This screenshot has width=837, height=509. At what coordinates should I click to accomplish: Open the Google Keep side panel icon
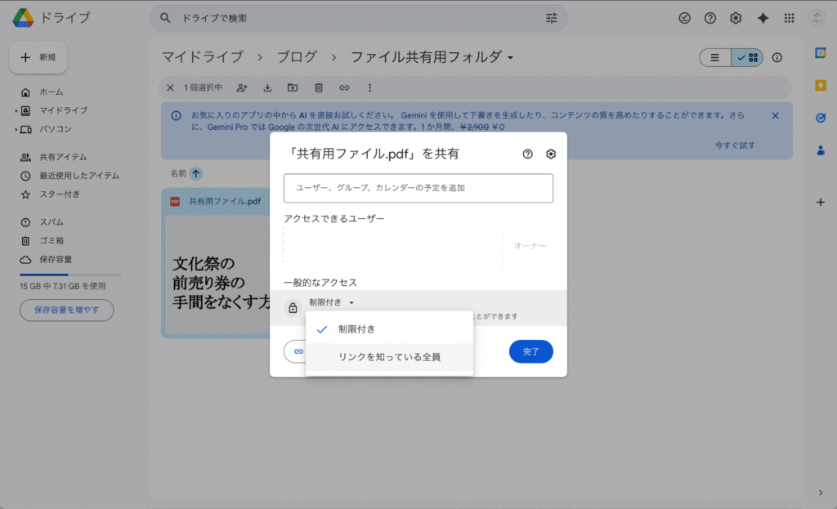(x=821, y=85)
